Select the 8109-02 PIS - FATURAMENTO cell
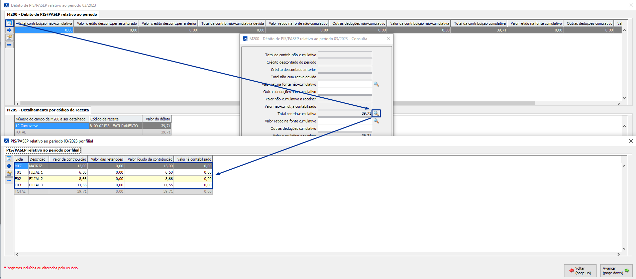 point(116,126)
